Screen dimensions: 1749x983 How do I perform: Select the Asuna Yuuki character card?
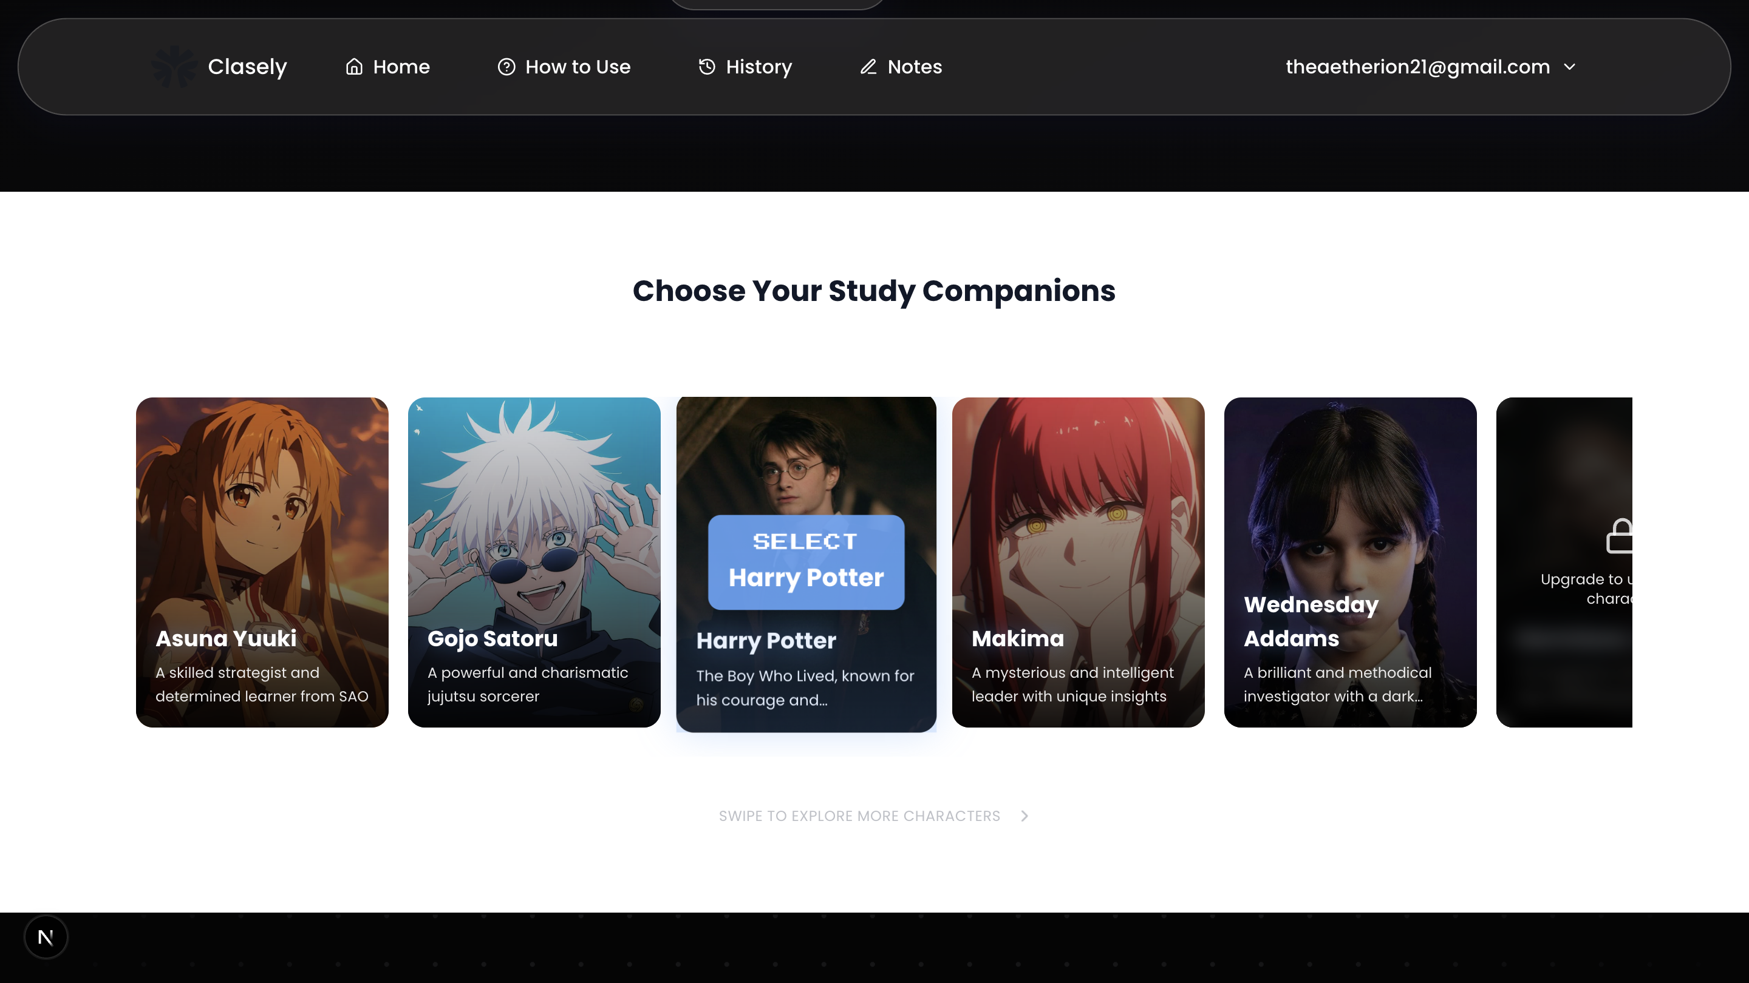click(x=262, y=562)
